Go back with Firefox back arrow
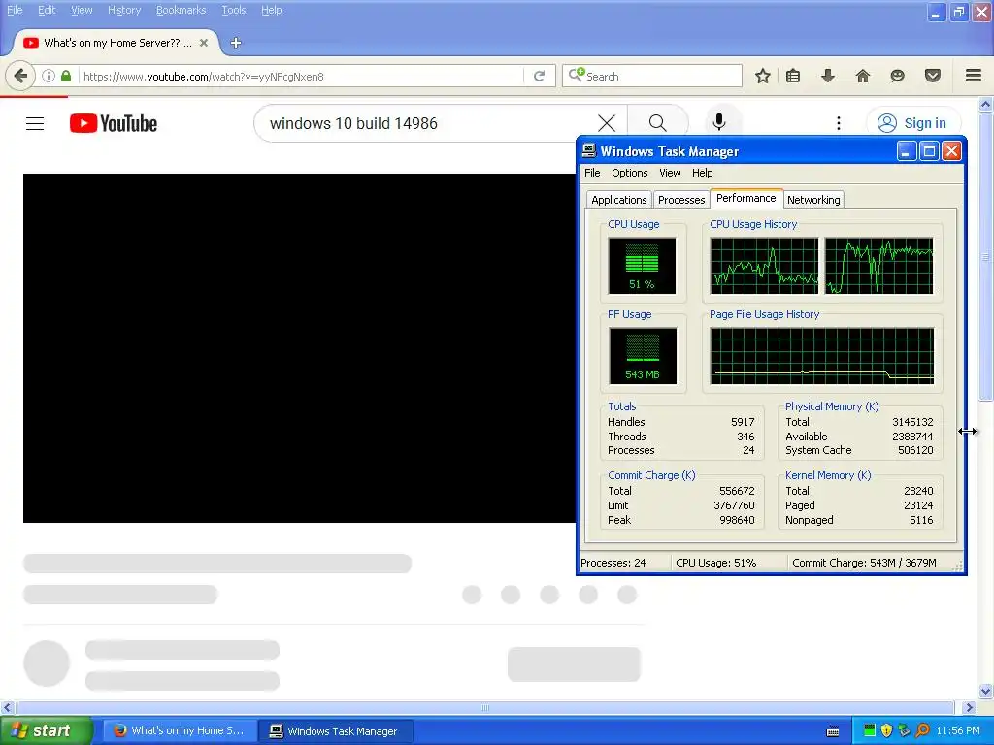 point(20,76)
